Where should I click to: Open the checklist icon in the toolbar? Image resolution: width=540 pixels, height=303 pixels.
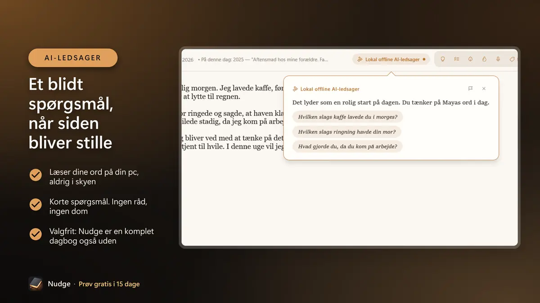pos(456,59)
